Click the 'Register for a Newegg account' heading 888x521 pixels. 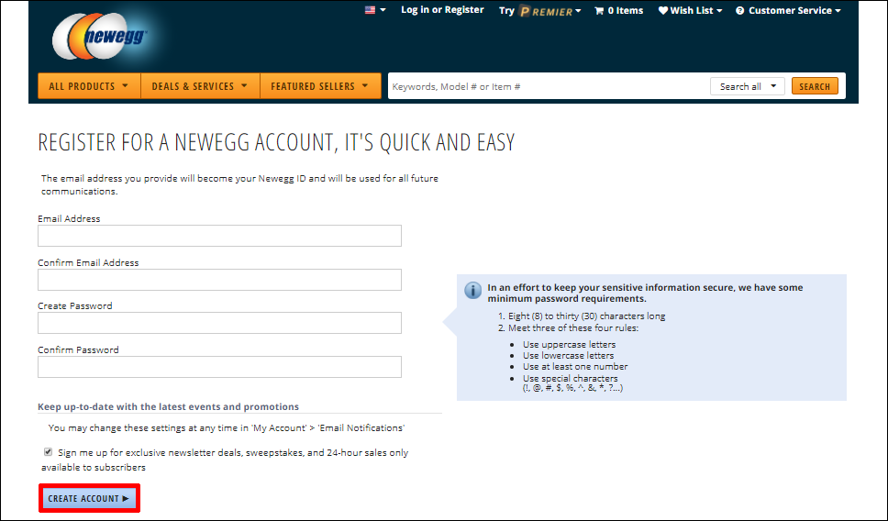coord(276,142)
